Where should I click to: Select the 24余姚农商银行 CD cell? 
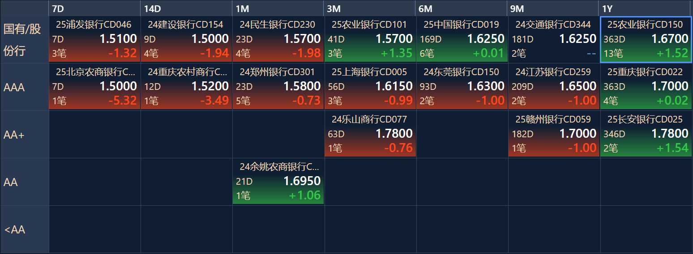tap(278, 182)
